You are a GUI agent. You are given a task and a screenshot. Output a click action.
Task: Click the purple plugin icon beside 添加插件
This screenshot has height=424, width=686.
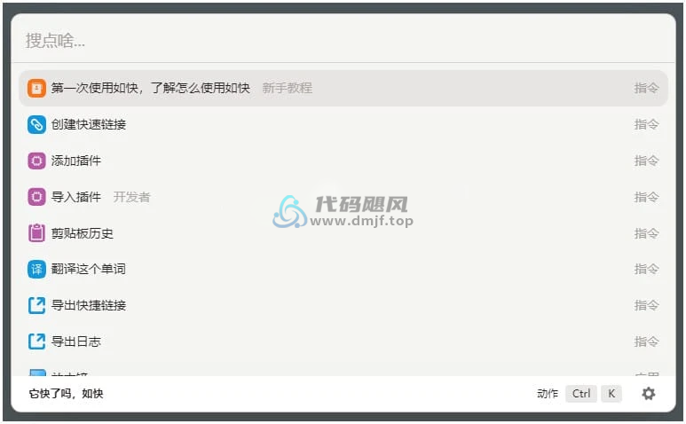click(x=36, y=161)
